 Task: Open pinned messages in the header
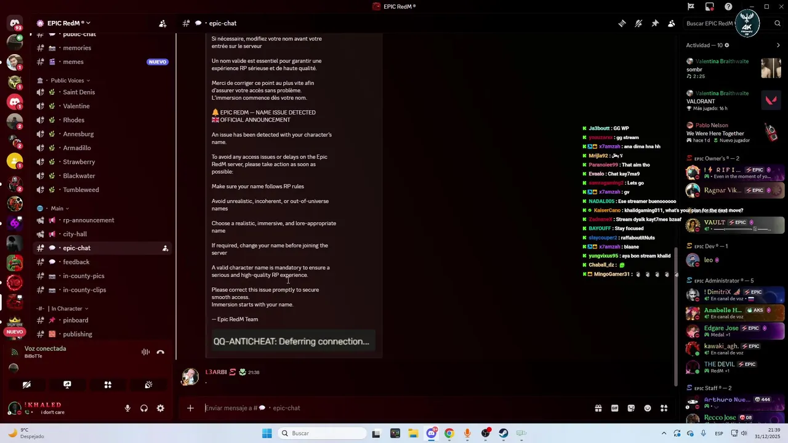click(x=655, y=23)
